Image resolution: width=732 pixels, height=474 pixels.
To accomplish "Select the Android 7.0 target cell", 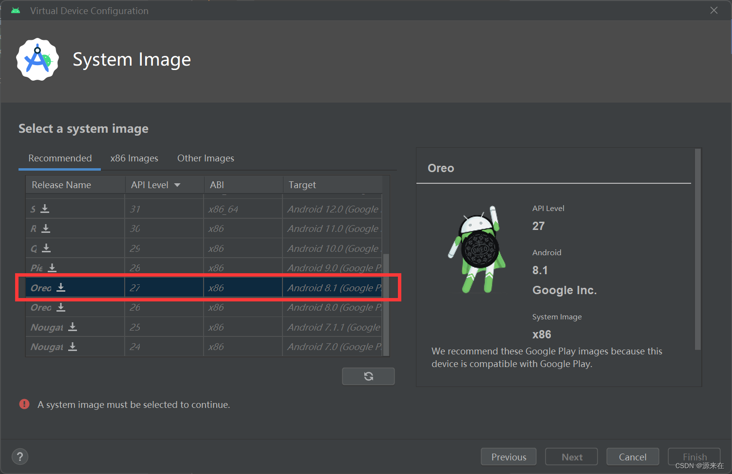I will pyautogui.click(x=332, y=347).
